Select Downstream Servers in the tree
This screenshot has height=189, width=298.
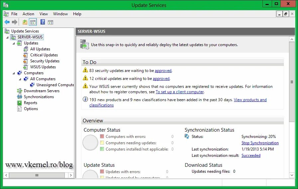(x=42, y=91)
